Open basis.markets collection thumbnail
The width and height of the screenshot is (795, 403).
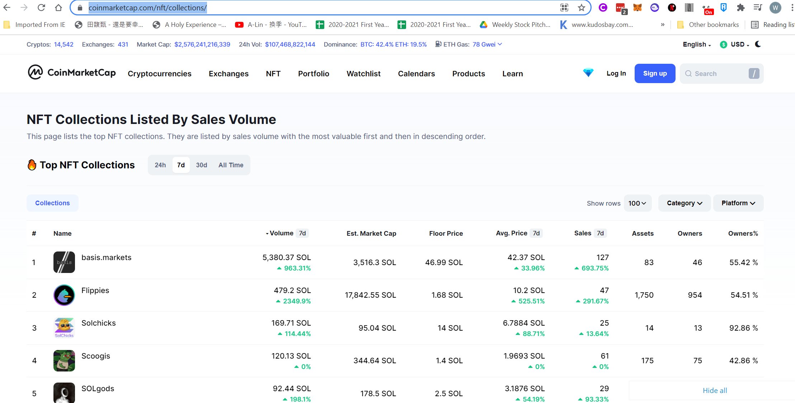click(64, 262)
